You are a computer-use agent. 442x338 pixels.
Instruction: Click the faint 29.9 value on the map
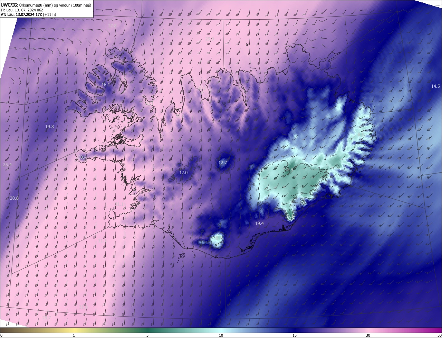(x=210, y=39)
